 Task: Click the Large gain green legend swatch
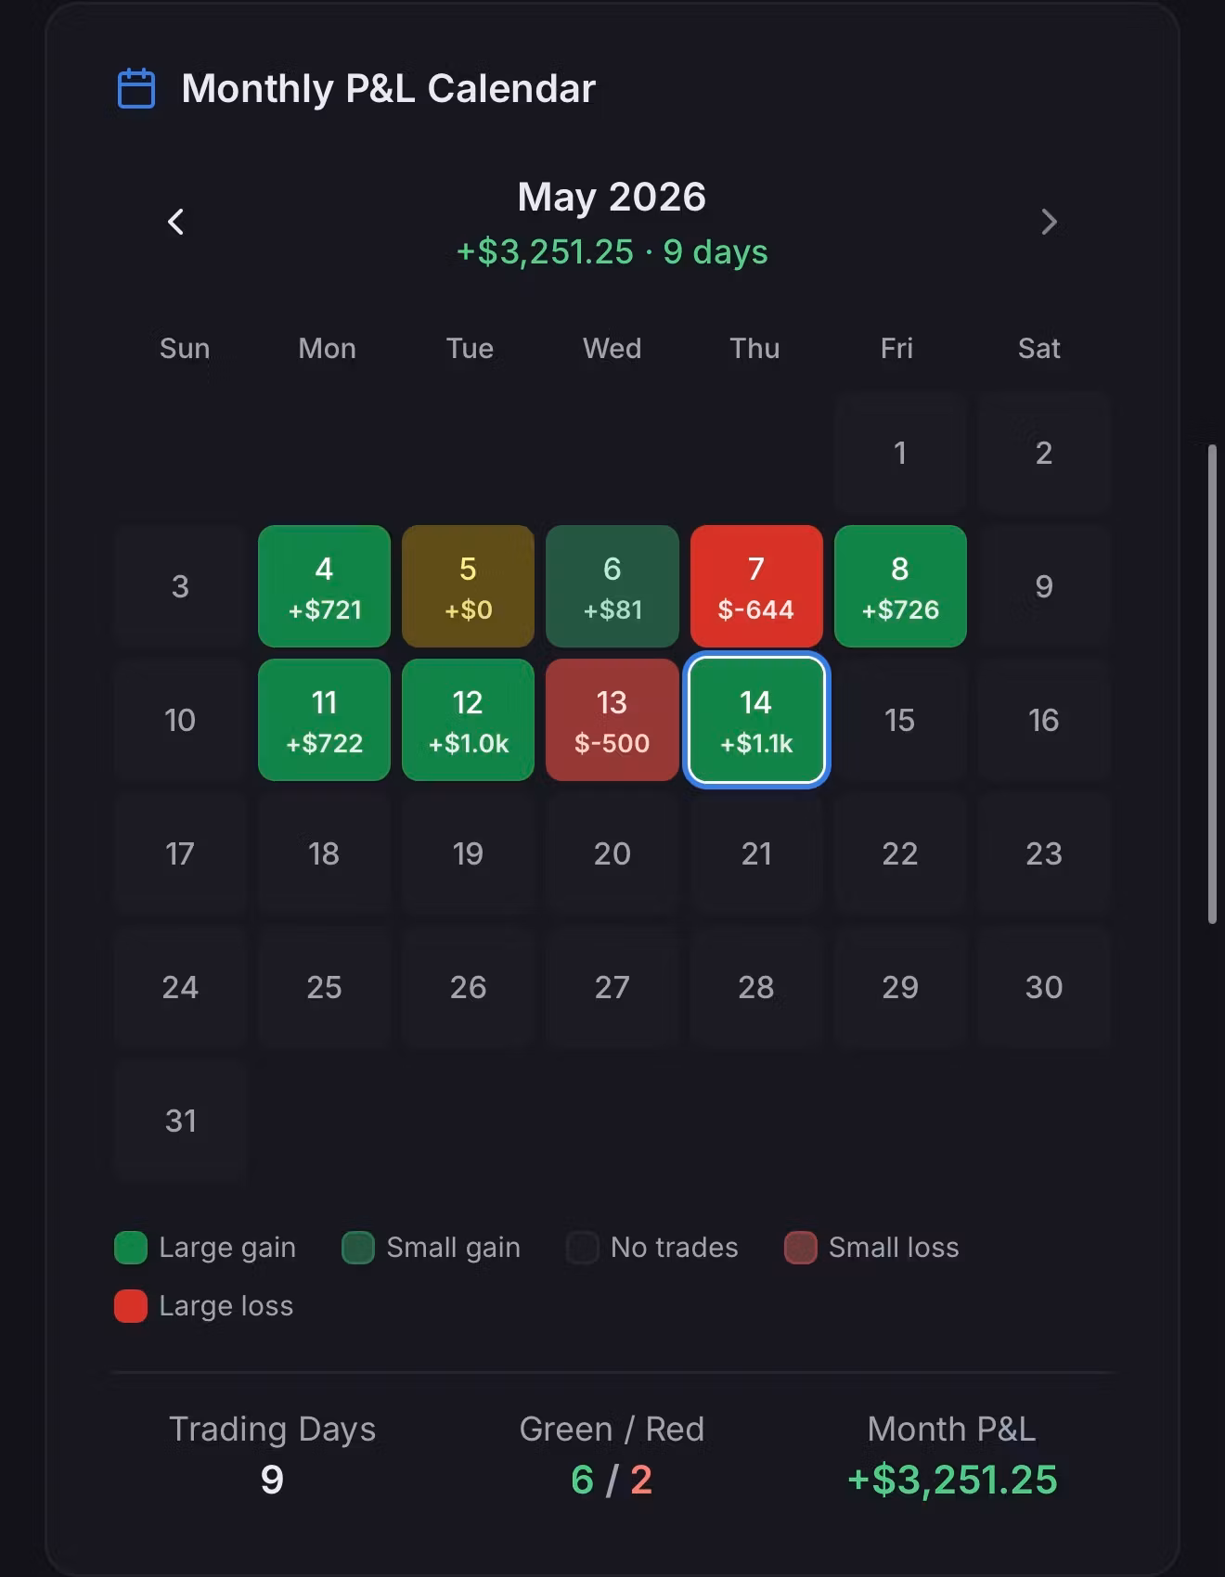[x=131, y=1248]
